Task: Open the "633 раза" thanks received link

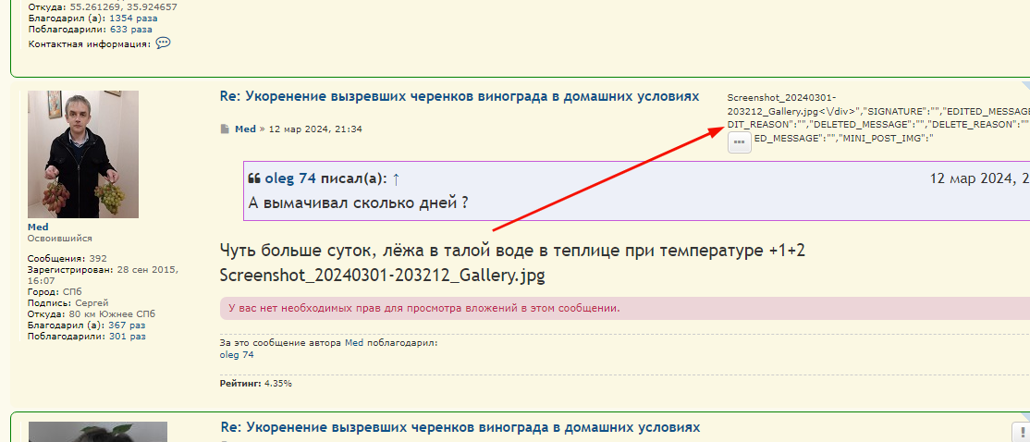Action: click(x=130, y=29)
